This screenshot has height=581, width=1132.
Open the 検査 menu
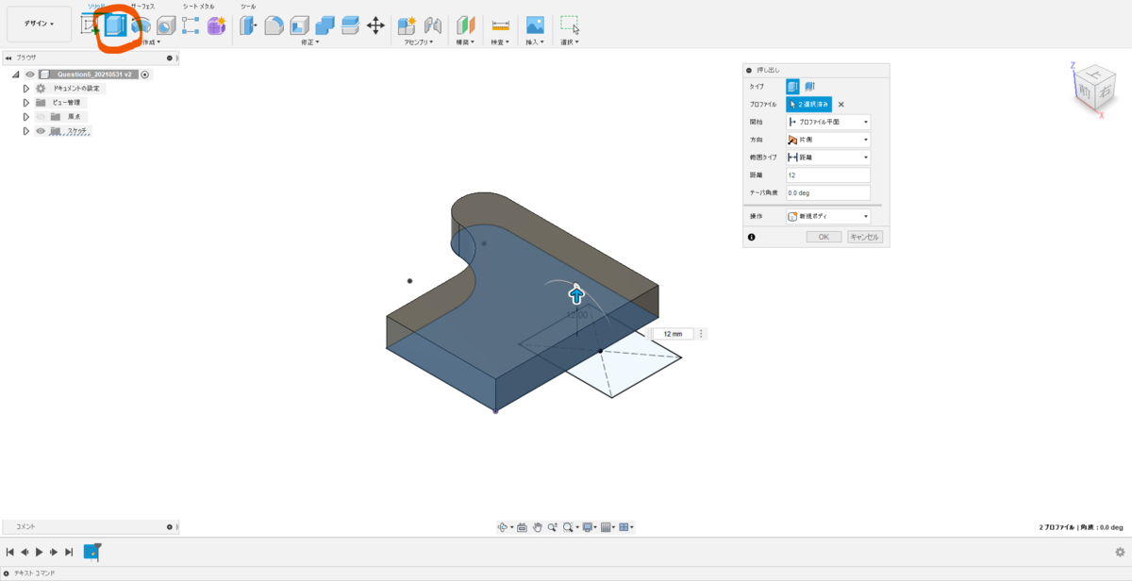[x=501, y=41]
